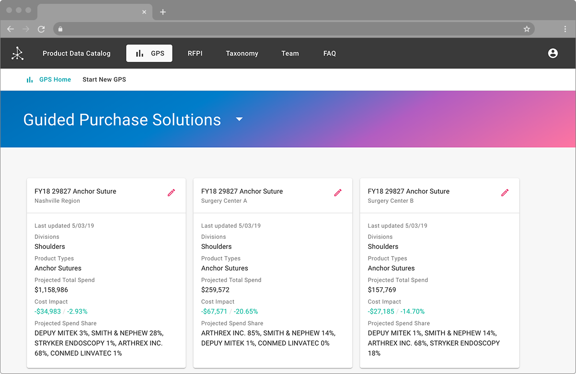Click cost impact -$27,185
The height and width of the screenshot is (374, 576).
(381, 311)
